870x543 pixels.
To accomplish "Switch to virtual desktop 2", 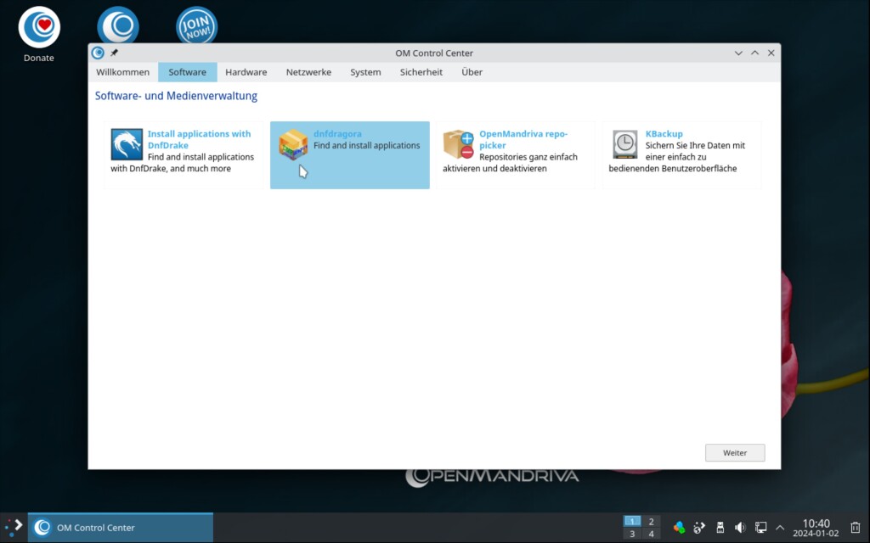I will (651, 521).
